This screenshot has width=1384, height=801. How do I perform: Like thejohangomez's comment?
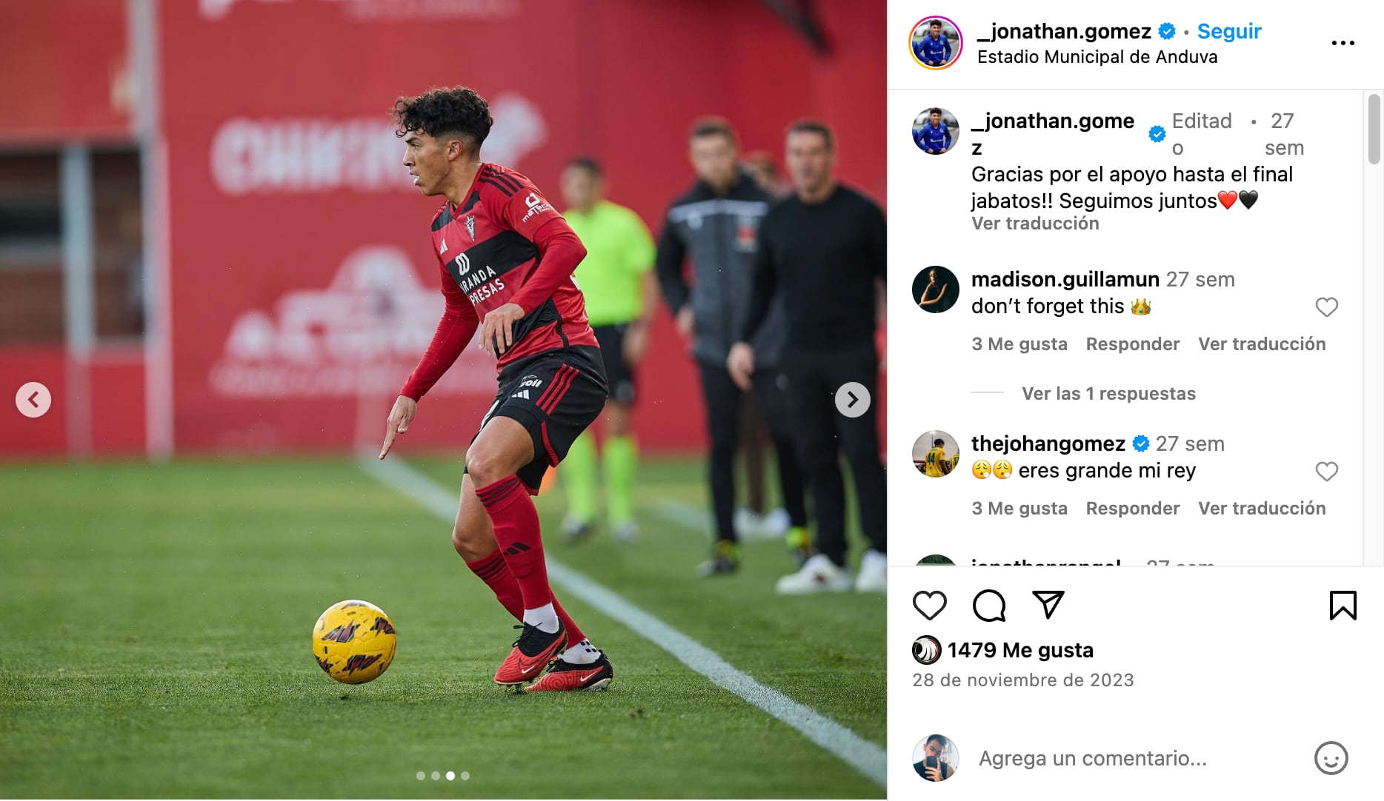(x=1326, y=471)
